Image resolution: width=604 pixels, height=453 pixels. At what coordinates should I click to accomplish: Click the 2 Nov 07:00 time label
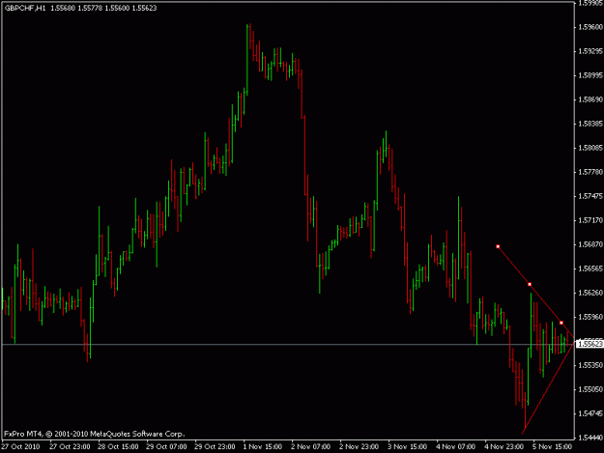point(310,447)
